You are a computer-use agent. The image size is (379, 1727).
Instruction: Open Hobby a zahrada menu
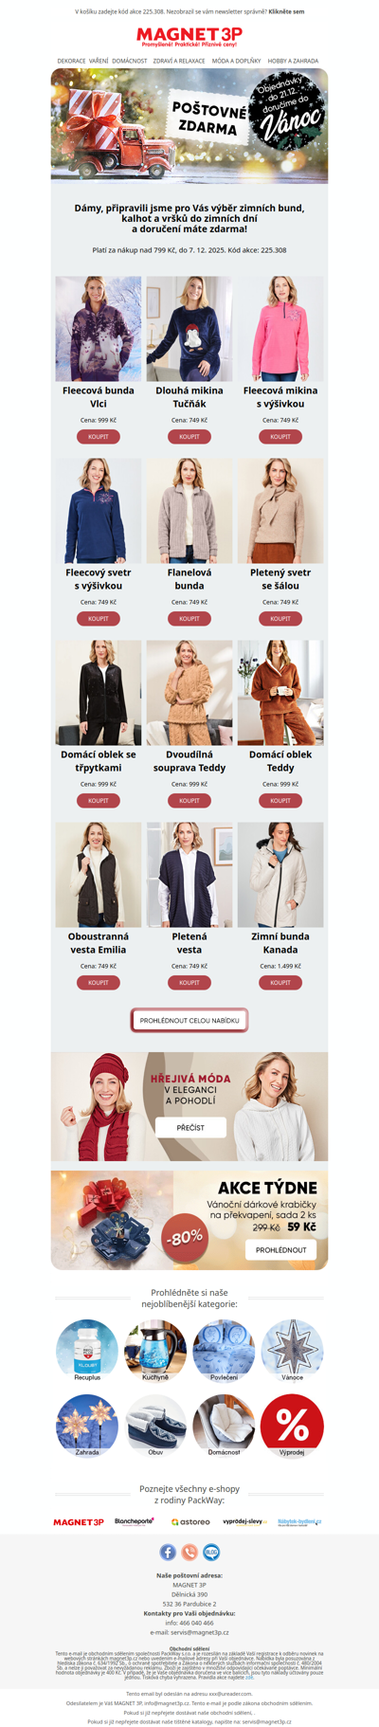(293, 61)
